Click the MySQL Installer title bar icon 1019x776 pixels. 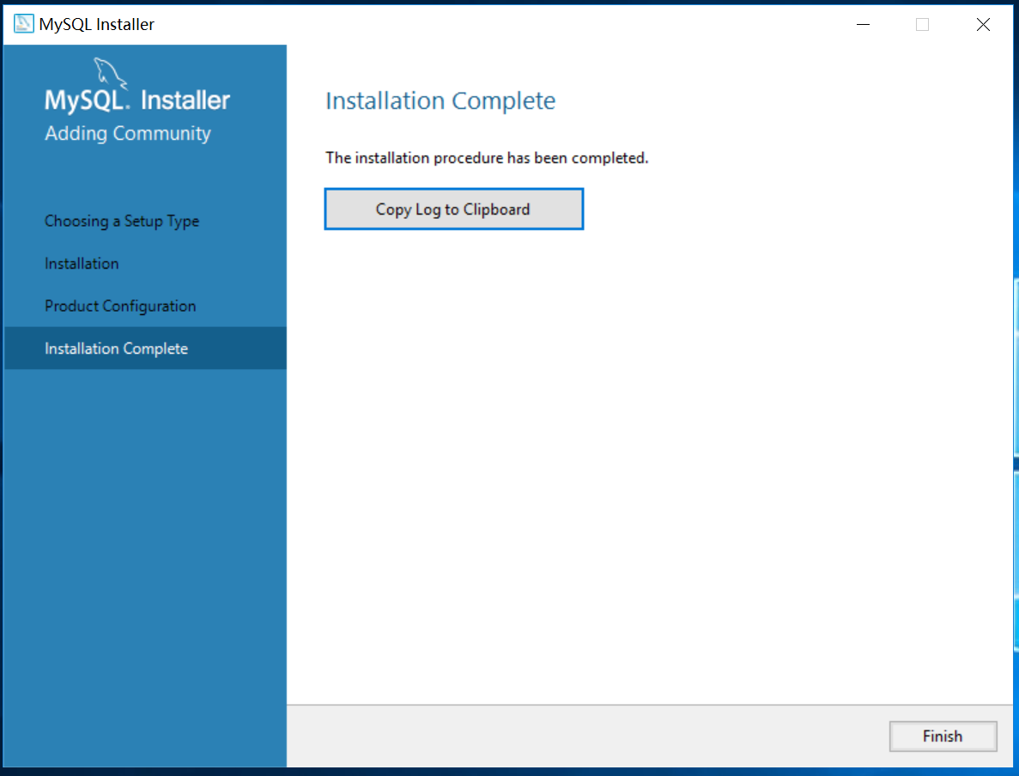pyautogui.click(x=23, y=24)
